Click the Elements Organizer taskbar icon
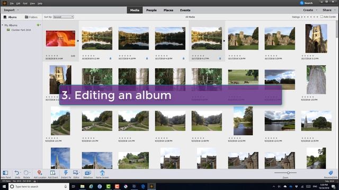The width and height of the screenshot is (339, 190). [x=151, y=186]
